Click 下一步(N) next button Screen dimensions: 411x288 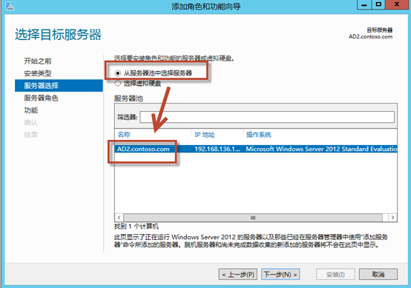pos(280,275)
